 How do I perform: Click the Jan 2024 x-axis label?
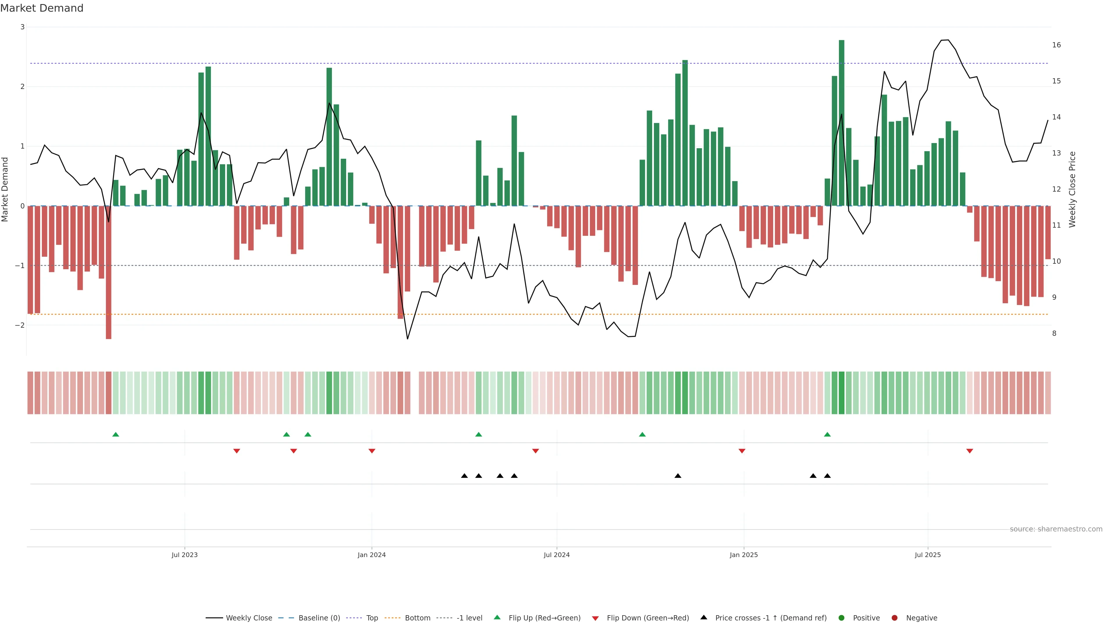coord(372,555)
